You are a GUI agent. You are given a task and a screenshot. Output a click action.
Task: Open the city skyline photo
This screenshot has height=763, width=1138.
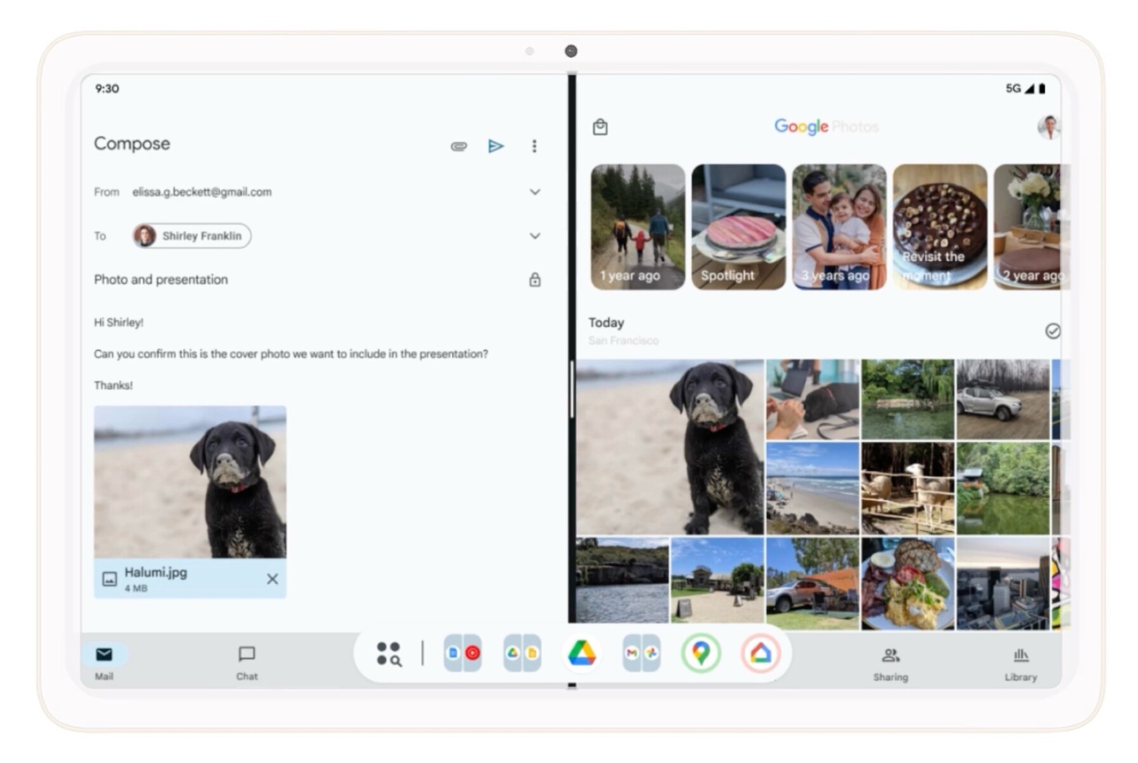[x=1003, y=584]
